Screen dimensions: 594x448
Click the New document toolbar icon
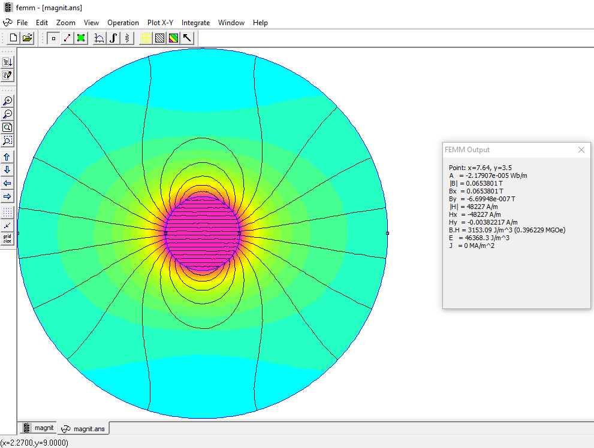13,38
